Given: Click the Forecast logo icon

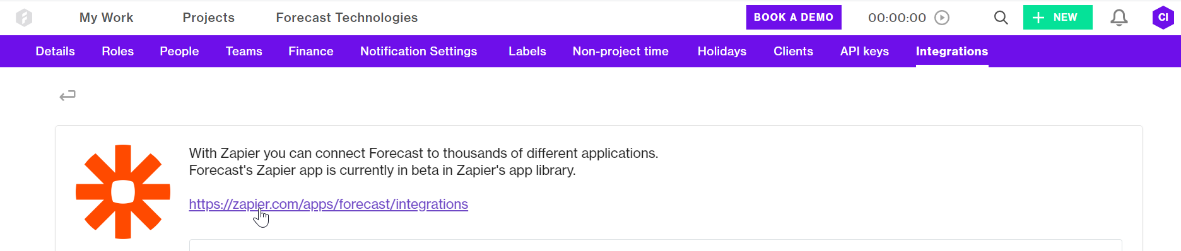Looking at the screenshot, I should point(24,18).
